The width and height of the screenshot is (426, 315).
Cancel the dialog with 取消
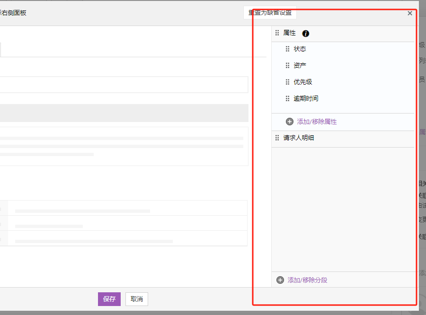(x=137, y=299)
